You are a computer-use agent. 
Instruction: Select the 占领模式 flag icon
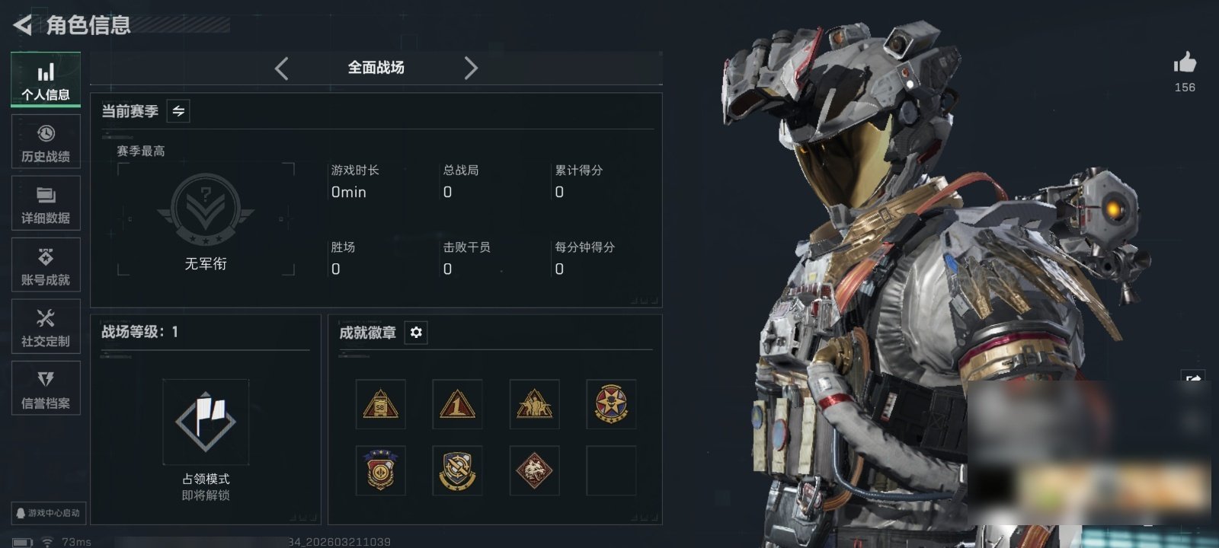point(206,422)
